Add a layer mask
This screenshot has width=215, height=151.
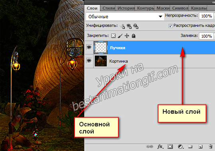[170, 147]
